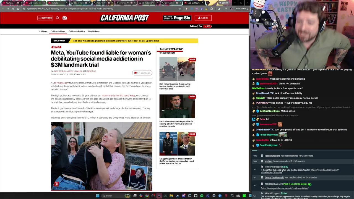The height and width of the screenshot is (199, 354).
Task: Click the hugging women article photo
Action: point(101,156)
